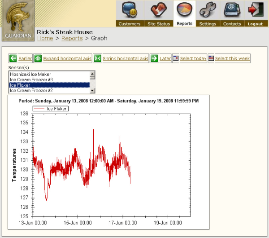Go to the Home breadcrumb link

point(45,39)
